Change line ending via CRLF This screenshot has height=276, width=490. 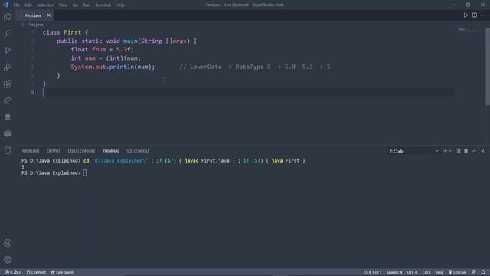pos(426,272)
